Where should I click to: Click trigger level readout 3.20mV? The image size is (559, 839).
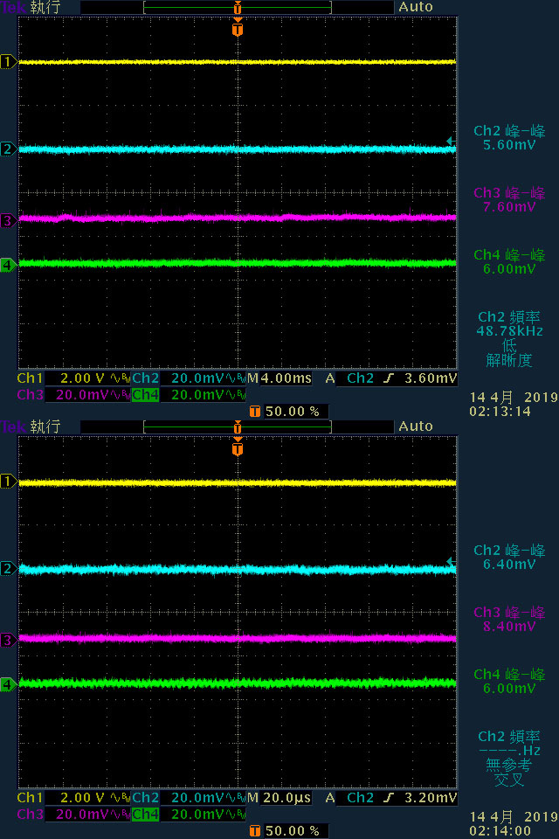click(431, 798)
